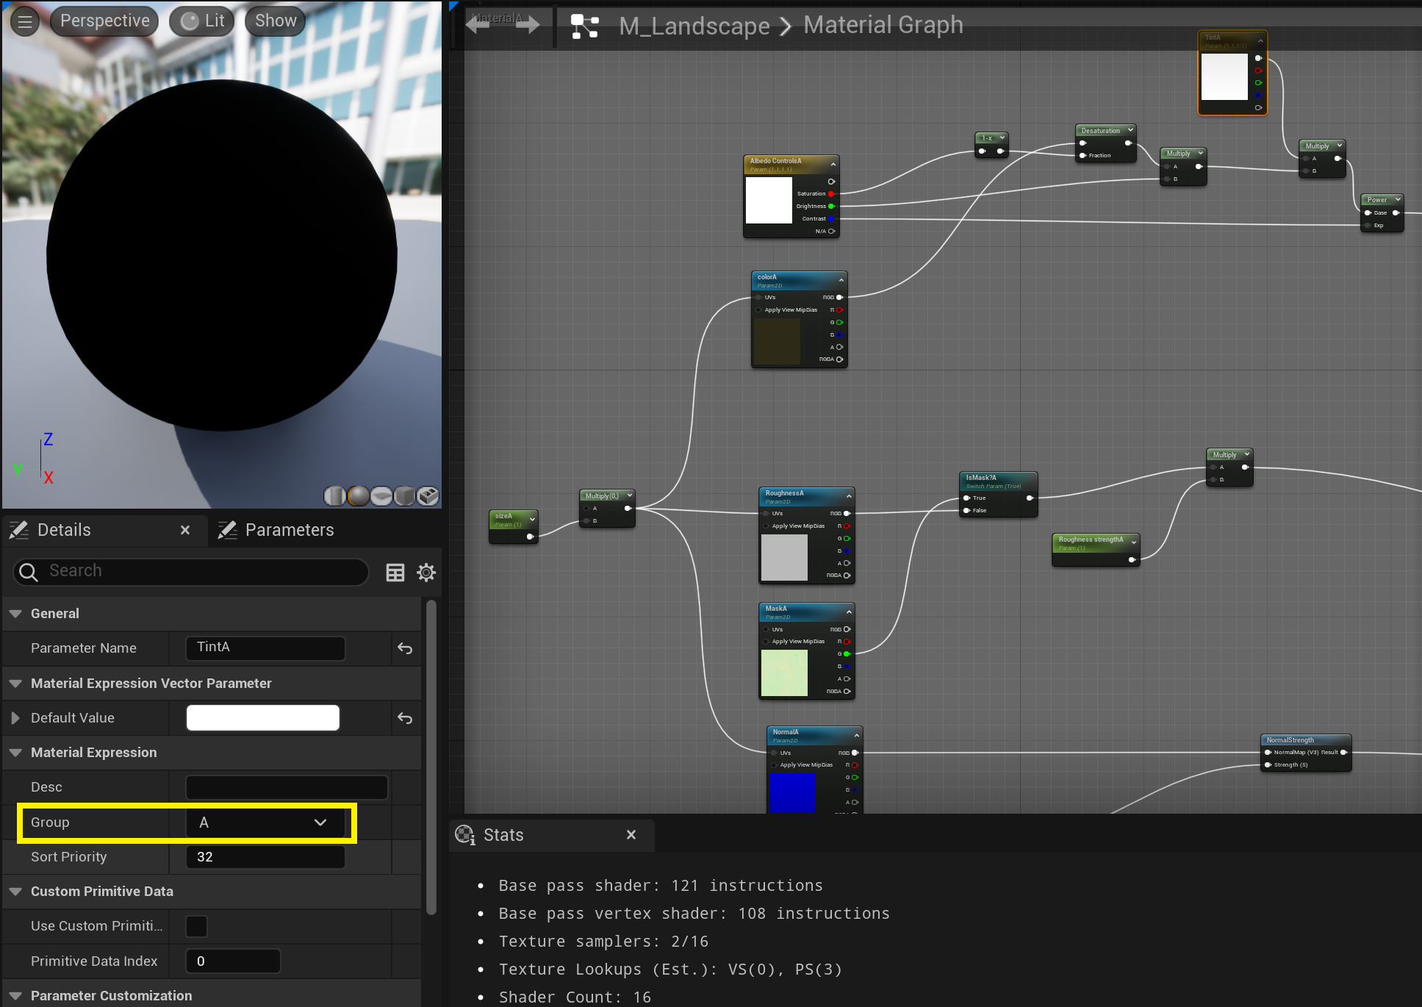Enable Use Custom Primitive Data checkbox
This screenshot has height=1007, width=1422.
tap(196, 926)
